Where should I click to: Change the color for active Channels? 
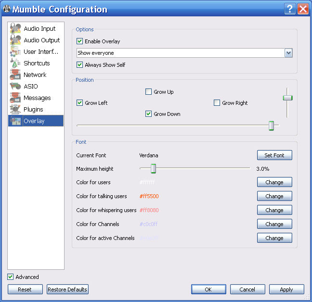(274, 238)
